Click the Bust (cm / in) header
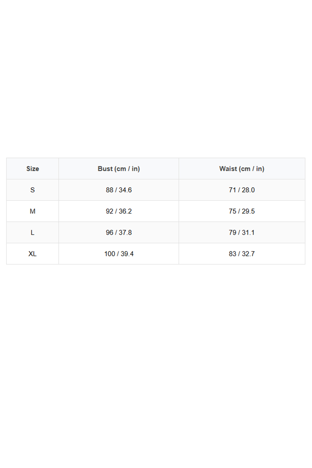Viewport: 312px width, 468px height. pos(119,169)
